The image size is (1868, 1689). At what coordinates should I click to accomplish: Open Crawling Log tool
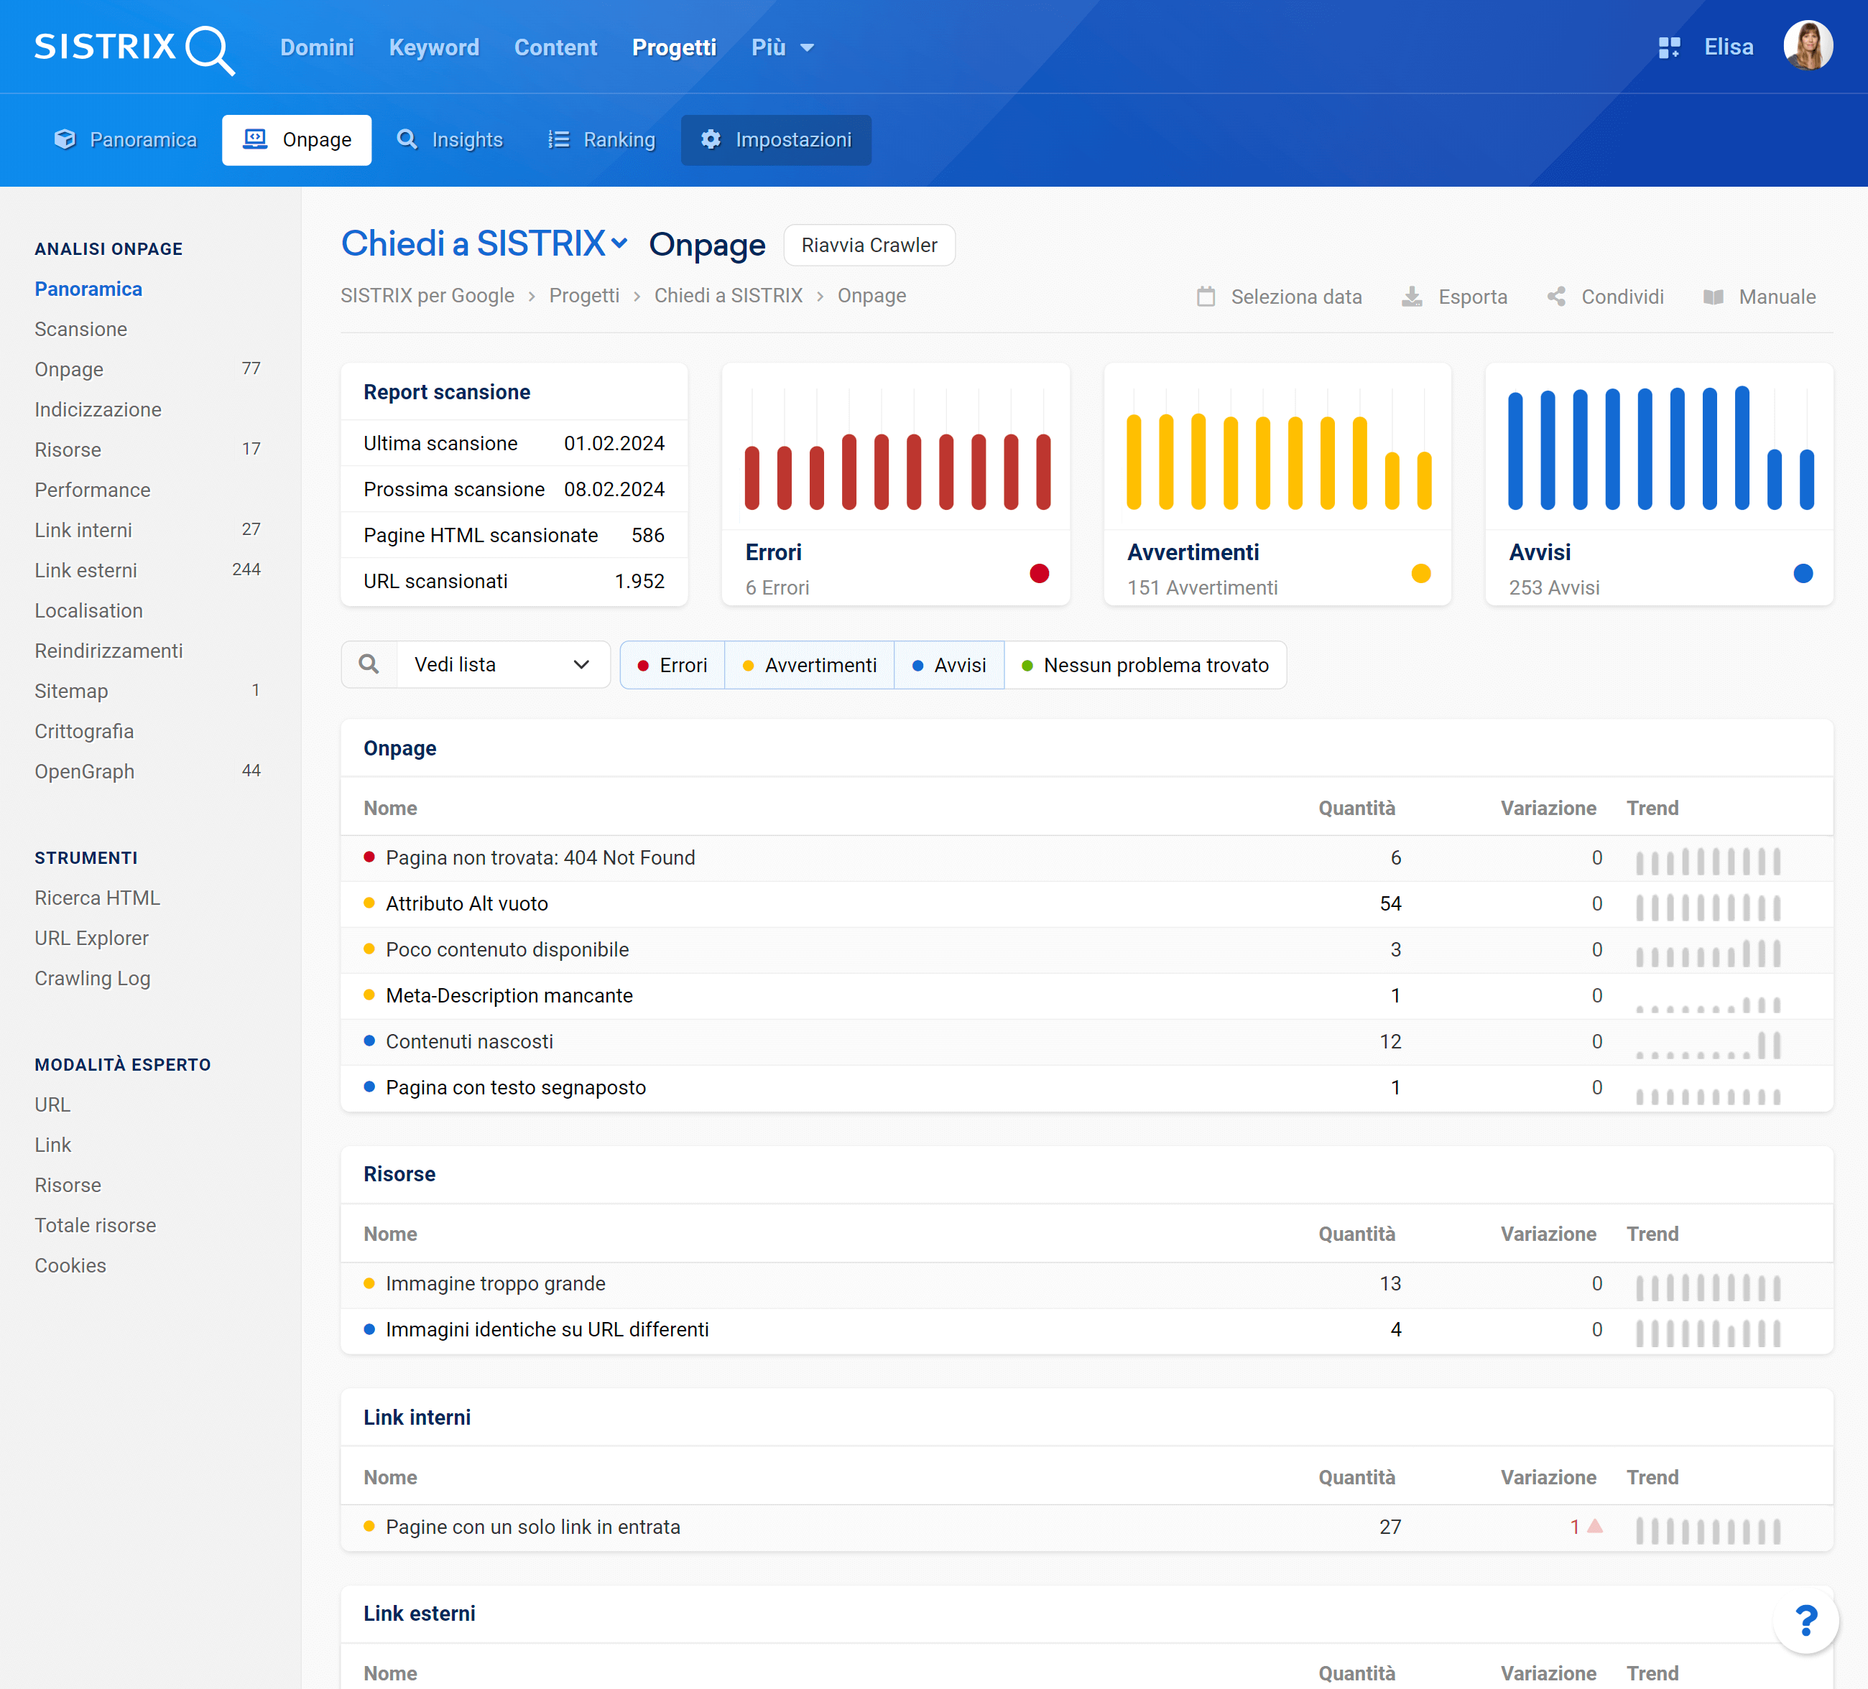93,978
